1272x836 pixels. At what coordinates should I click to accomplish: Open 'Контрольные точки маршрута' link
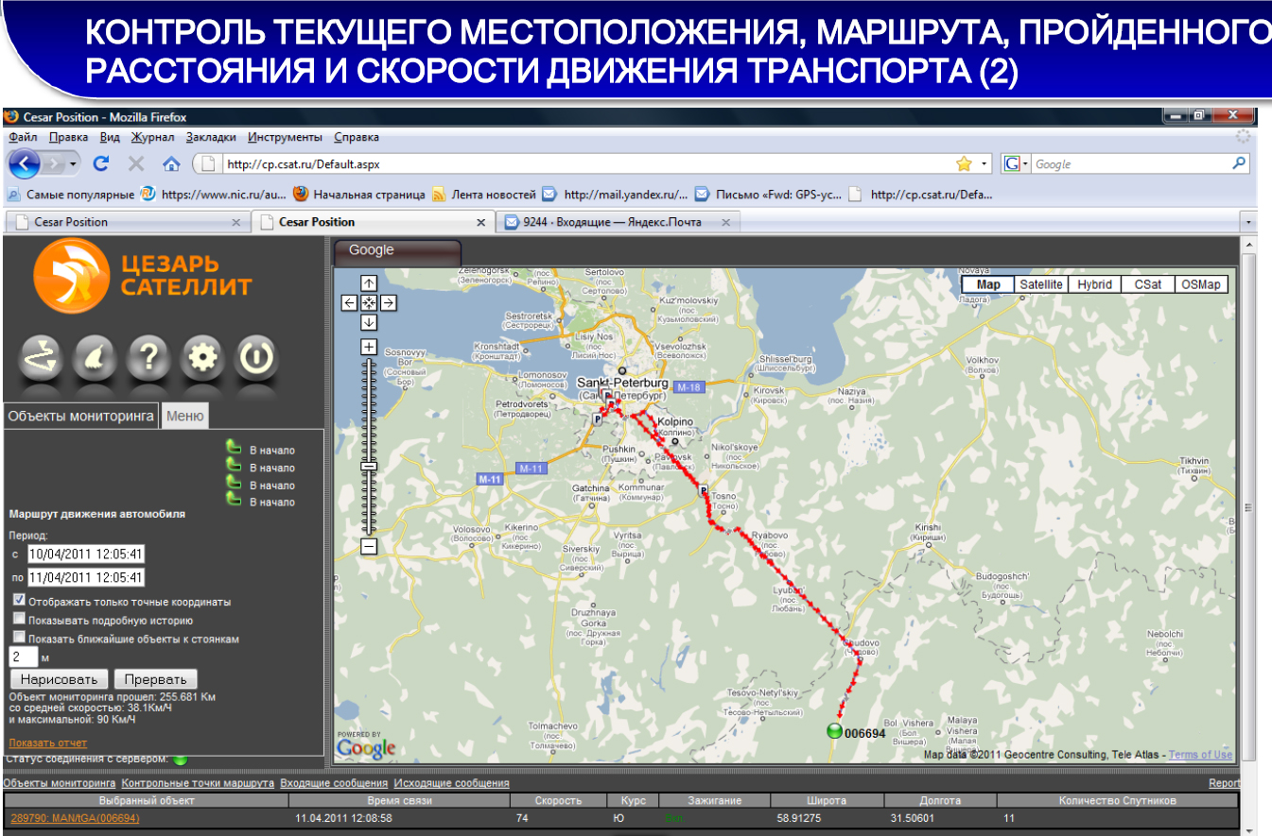point(198,783)
